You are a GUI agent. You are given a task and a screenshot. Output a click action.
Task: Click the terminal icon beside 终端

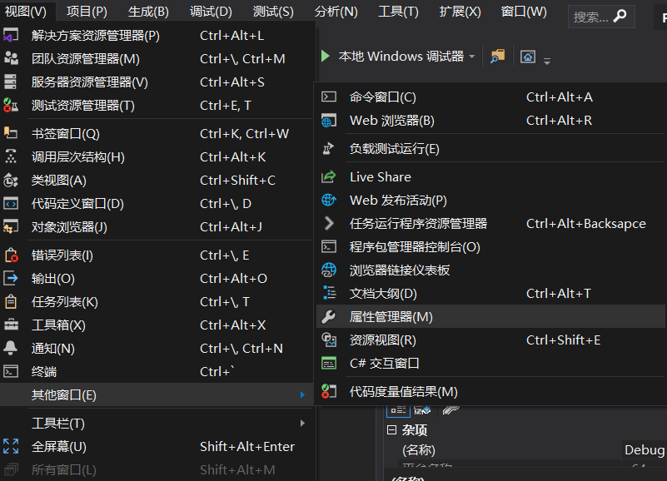coord(10,371)
